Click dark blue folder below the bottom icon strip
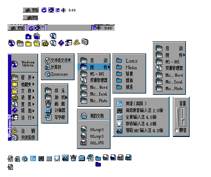The image size is (211, 177). (98, 164)
